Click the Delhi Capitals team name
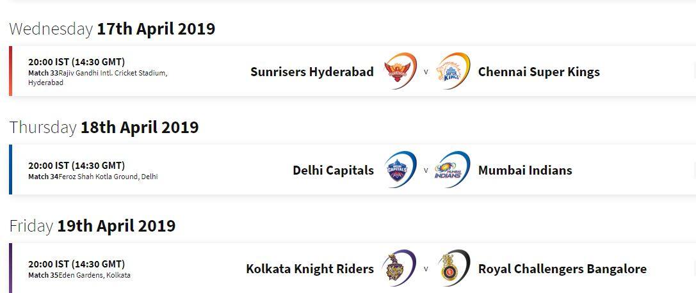Image resolution: width=696 pixels, height=293 pixels. pyautogui.click(x=334, y=170)
